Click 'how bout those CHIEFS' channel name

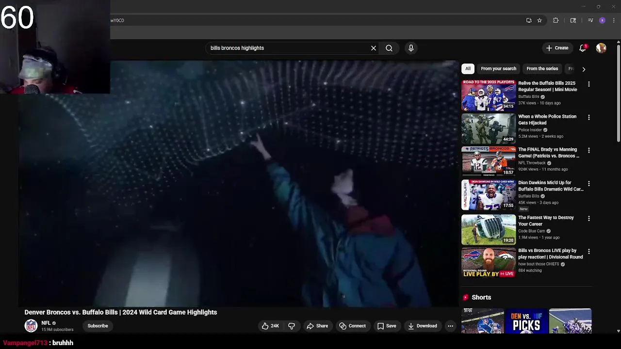pos(539,264)
